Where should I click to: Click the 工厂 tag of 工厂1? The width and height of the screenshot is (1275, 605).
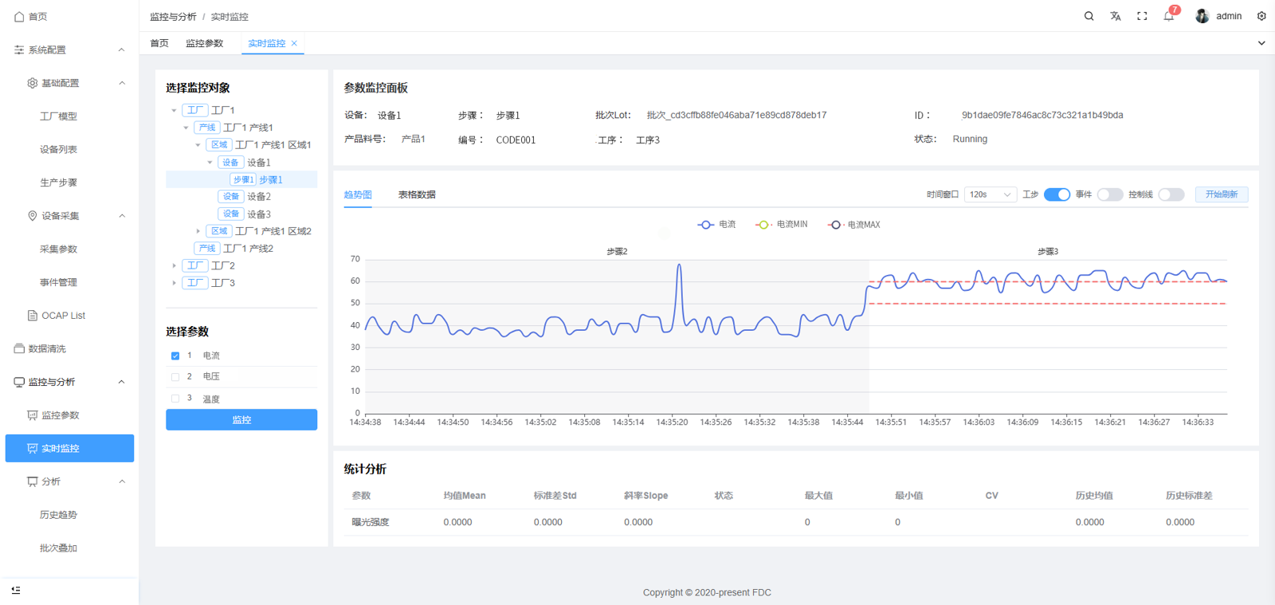[195, 110]
